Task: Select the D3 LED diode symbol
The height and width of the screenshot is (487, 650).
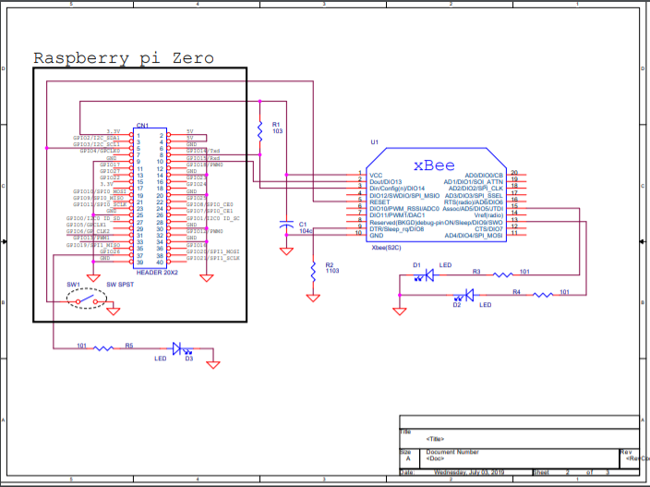Action: 182,348
